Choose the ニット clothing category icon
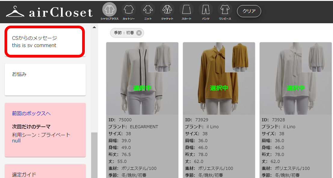The image size is (333, 178). click(148, 10)
